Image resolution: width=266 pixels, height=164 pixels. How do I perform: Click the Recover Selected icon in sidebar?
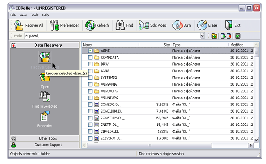pos(45,57)
